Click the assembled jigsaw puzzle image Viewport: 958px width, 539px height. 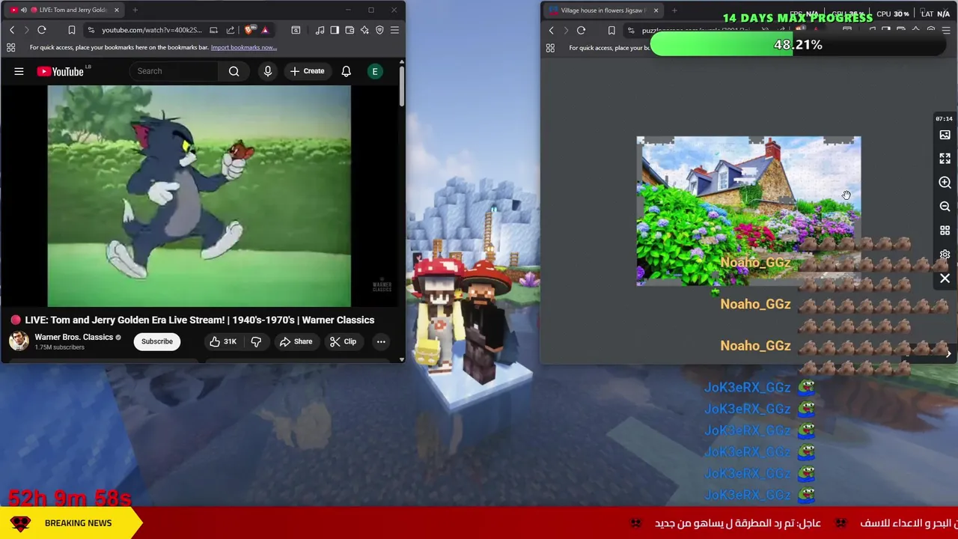tap(748, 211)
